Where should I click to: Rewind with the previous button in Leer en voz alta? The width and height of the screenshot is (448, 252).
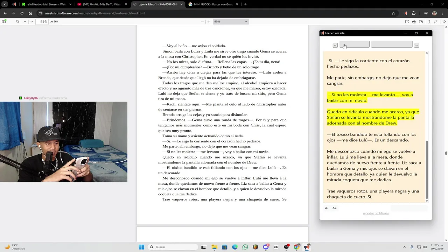pos(335,45)
